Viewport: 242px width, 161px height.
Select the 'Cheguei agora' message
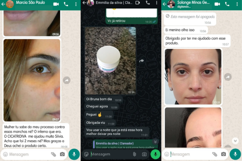(x=102, y=107)
